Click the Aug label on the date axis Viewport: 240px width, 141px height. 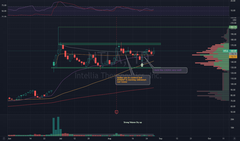(109, 138)
